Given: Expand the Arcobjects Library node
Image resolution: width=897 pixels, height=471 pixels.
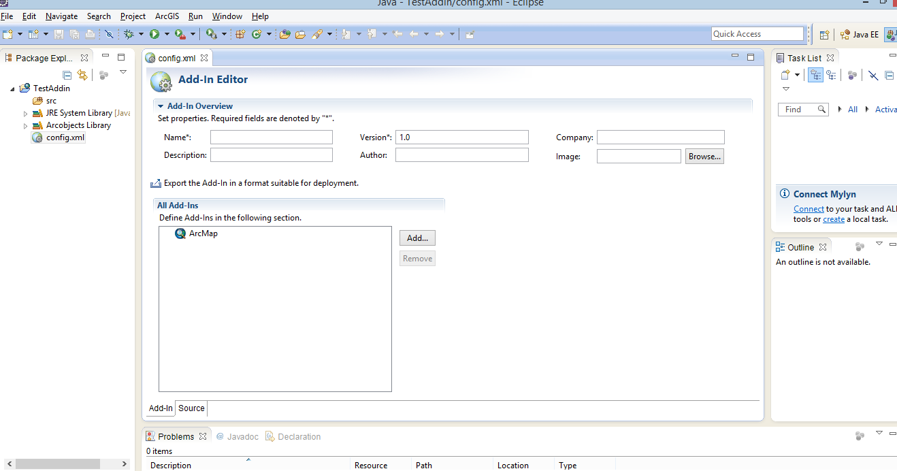Looking at the screenshot, I should [26, 126].
